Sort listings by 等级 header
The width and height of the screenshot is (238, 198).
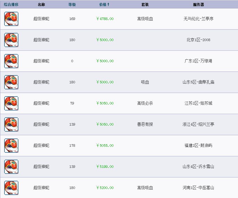point(72,5)
